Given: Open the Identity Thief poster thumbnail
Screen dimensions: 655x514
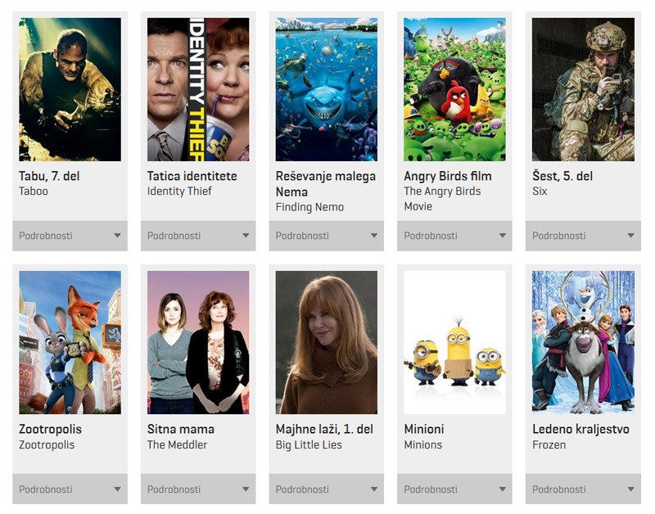Looking at the screenshot, I should coord(198,89).
